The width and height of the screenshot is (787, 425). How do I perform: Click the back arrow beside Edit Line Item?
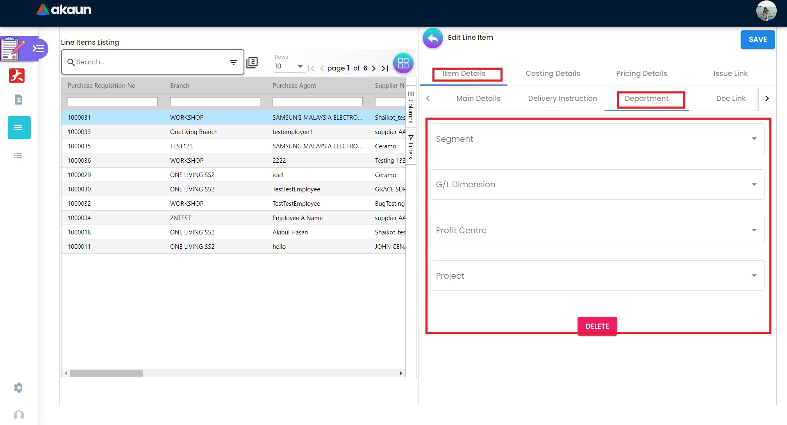tap(433, 39)
